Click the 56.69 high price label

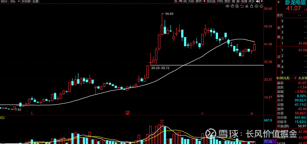[x=169, y=14]
